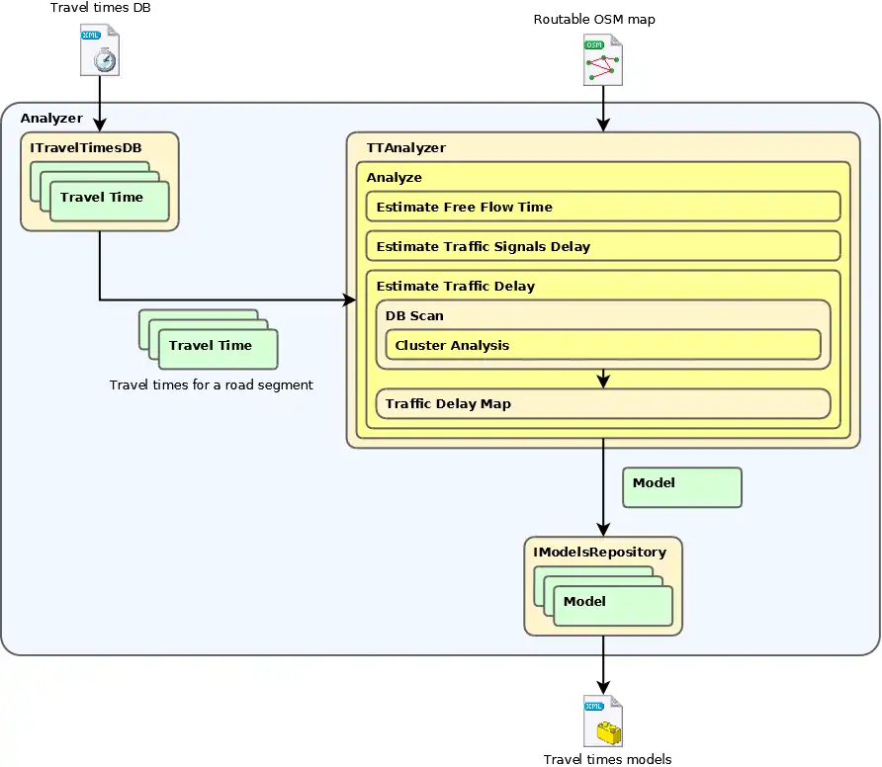Click the Cluster Analysis block
This screenshot has height=767, width=882.
[602, 345]
